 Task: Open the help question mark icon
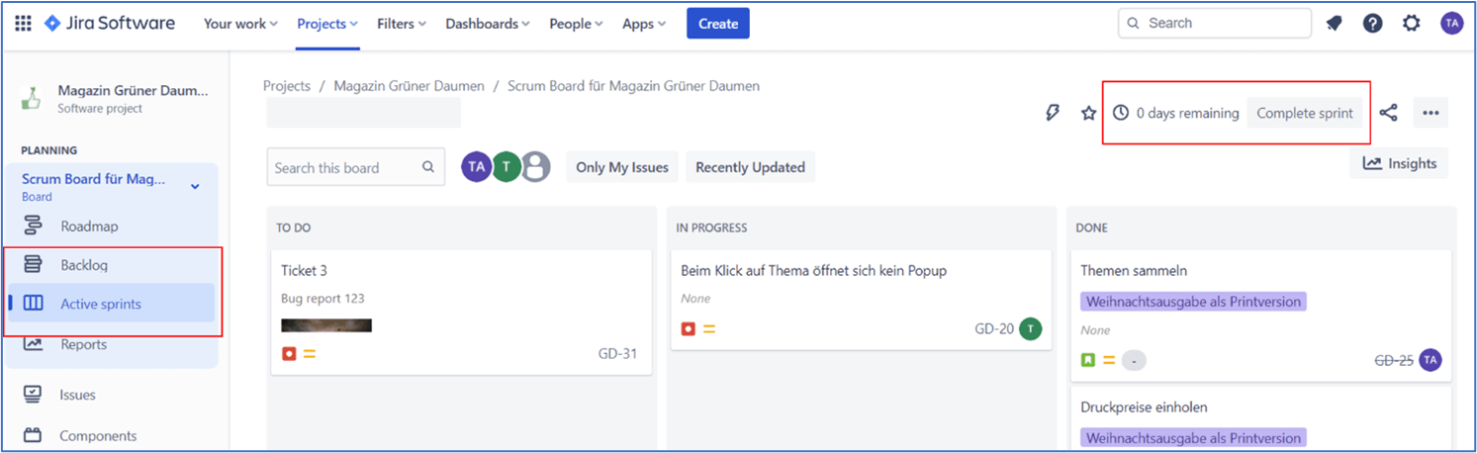(1372, 24)
